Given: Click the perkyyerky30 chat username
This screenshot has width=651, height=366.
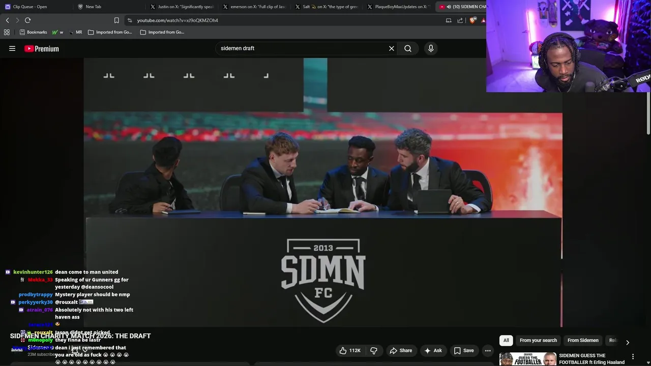Looking at the screenshot, I should (x=36, y=302).
